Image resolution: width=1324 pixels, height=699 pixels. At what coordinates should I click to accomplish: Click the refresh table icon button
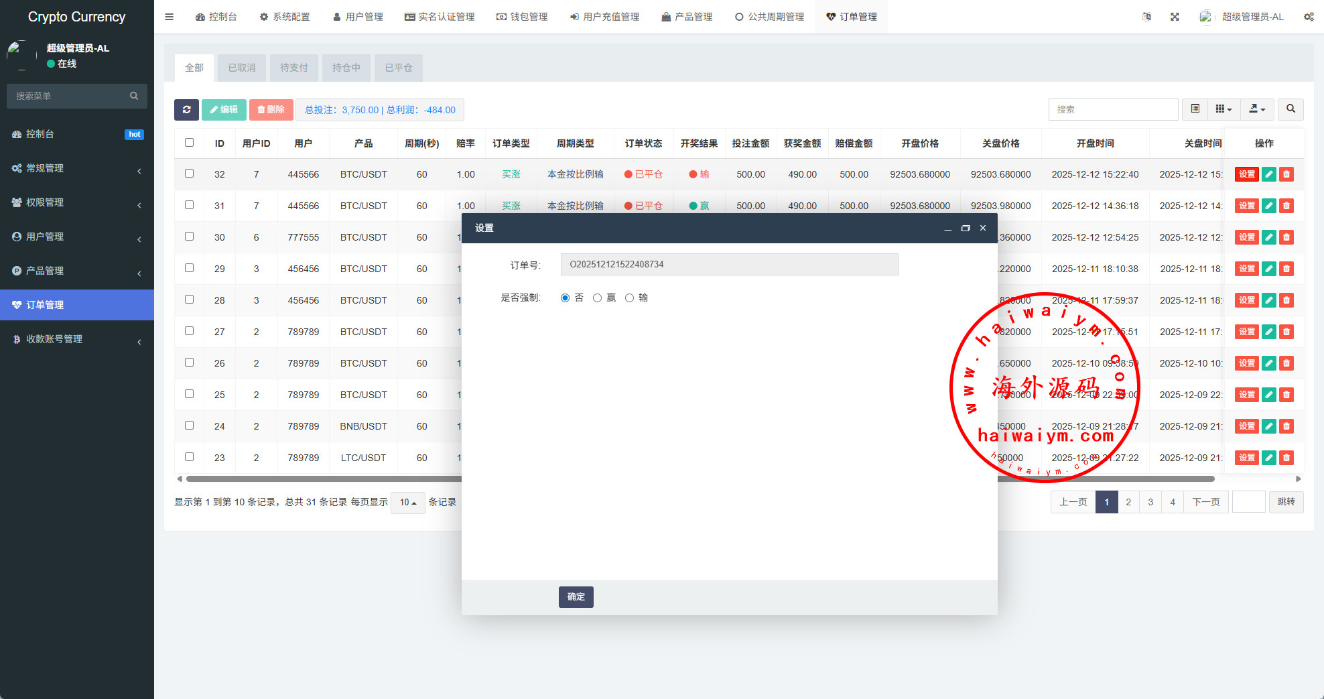pos(186,110)
